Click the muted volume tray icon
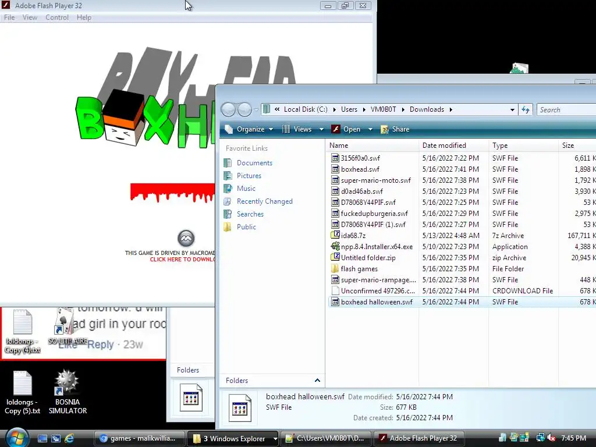The height and width of the screenshot is (447, 596). pos(551,438)
